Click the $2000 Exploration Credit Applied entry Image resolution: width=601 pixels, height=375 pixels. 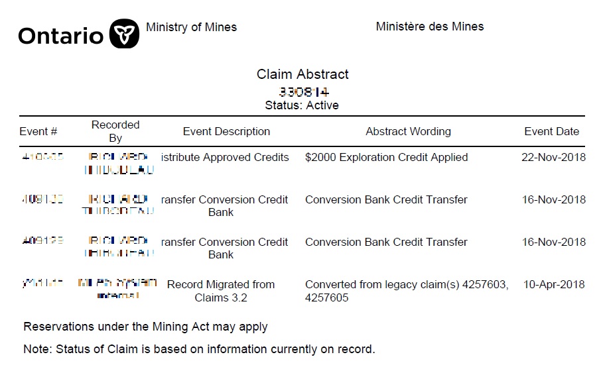tap(386, 157)
